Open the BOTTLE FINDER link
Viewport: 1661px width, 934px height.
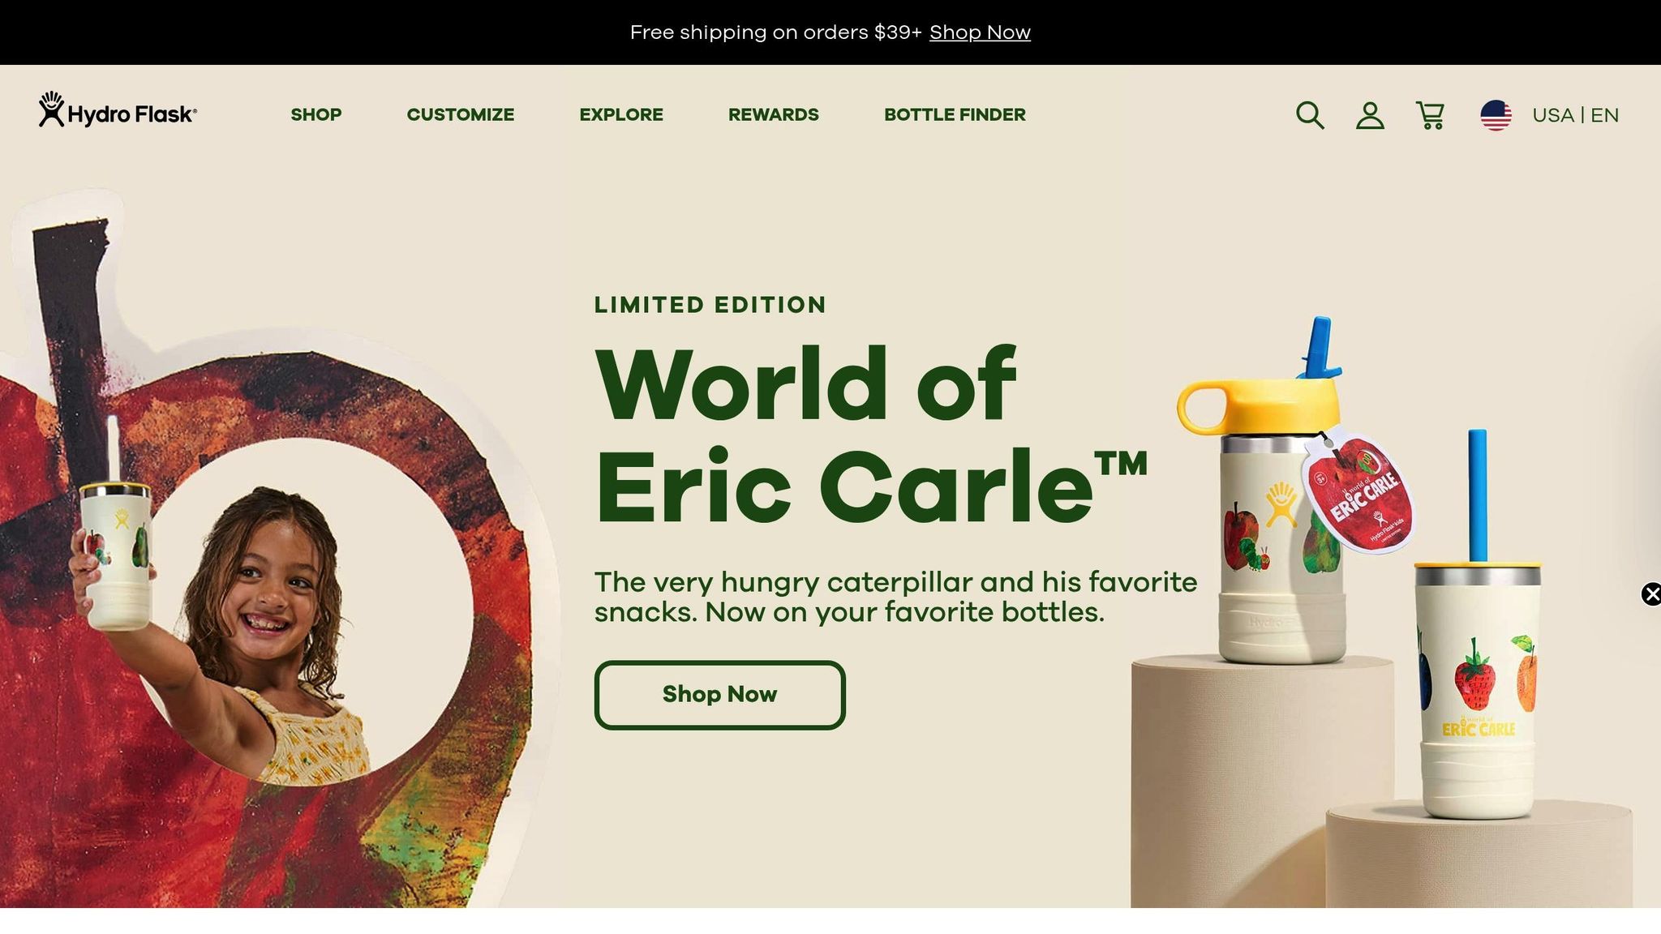(955, 114)
